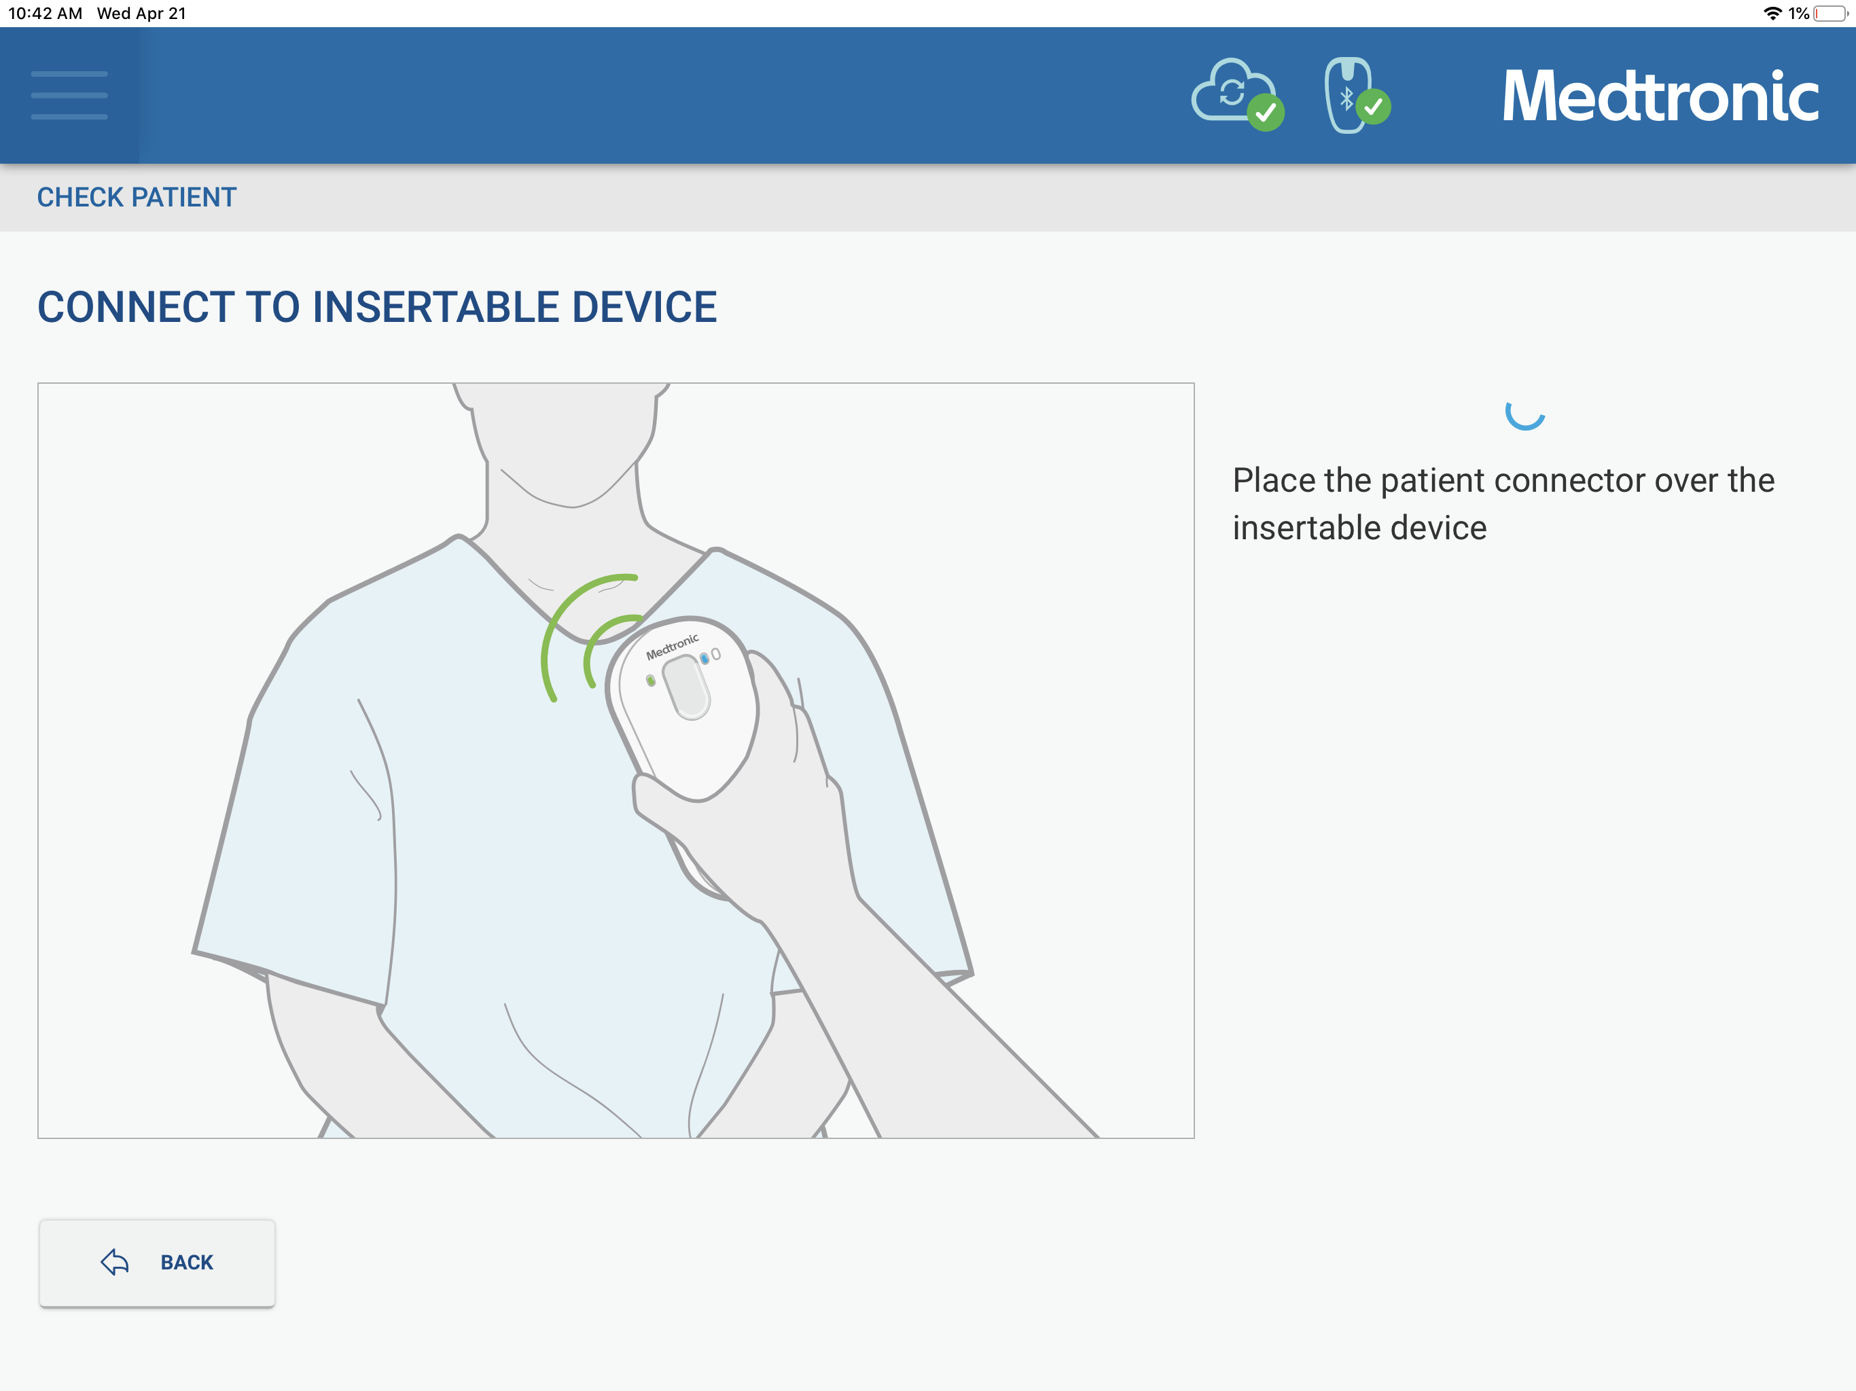The width and height of the screenshot is (1856, 1391).
Task: Click the green checkmark on cloud icon
Action: click(x=1266, y=113)
